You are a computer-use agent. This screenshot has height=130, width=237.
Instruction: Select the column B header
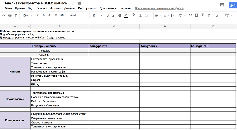[x=60, y=26]
